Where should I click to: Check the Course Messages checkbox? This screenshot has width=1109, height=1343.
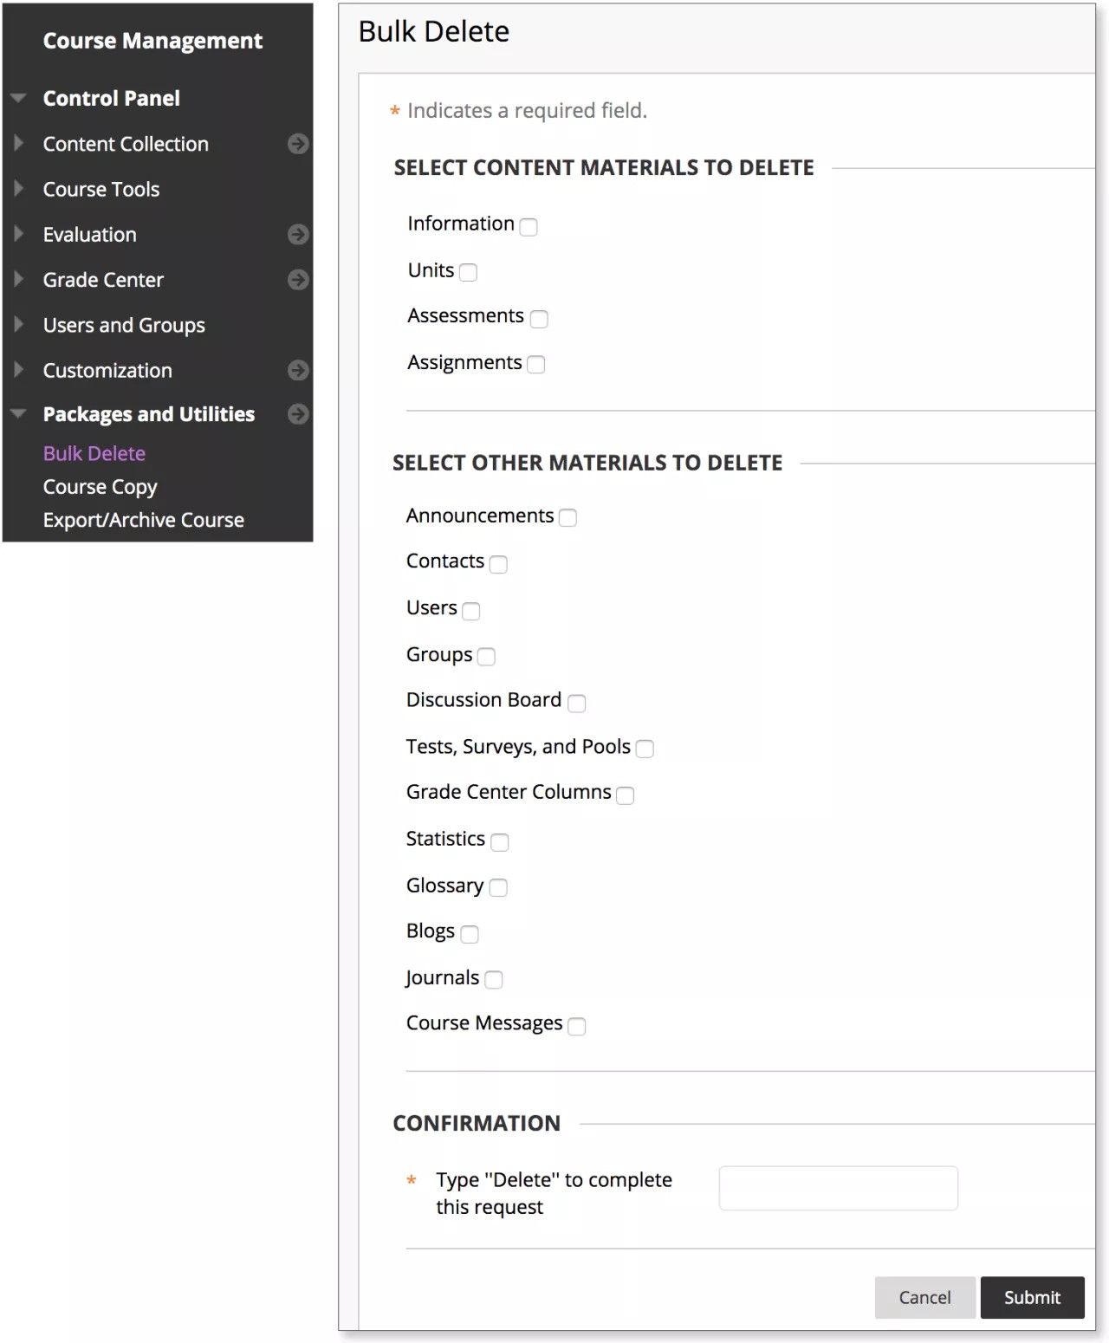click(577, 1026)
